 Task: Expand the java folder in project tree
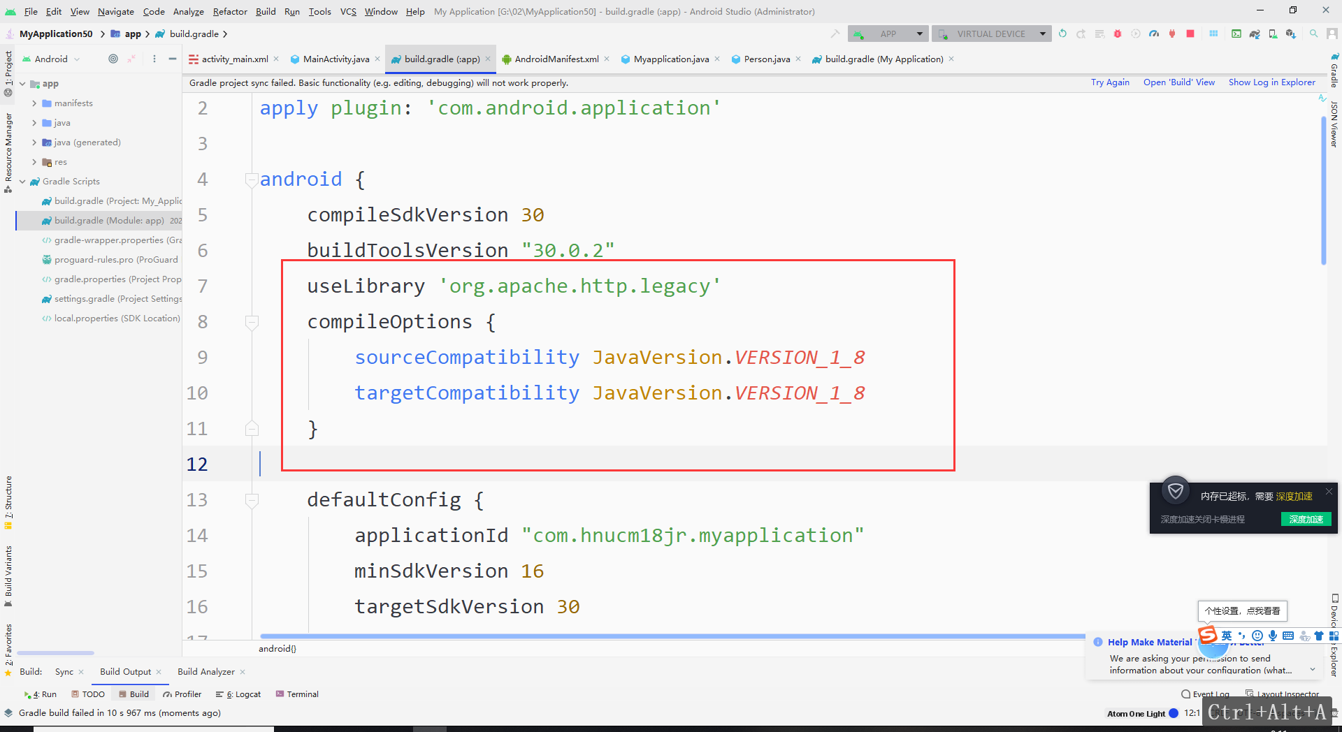pyautogui.click(x=34, y=122)
